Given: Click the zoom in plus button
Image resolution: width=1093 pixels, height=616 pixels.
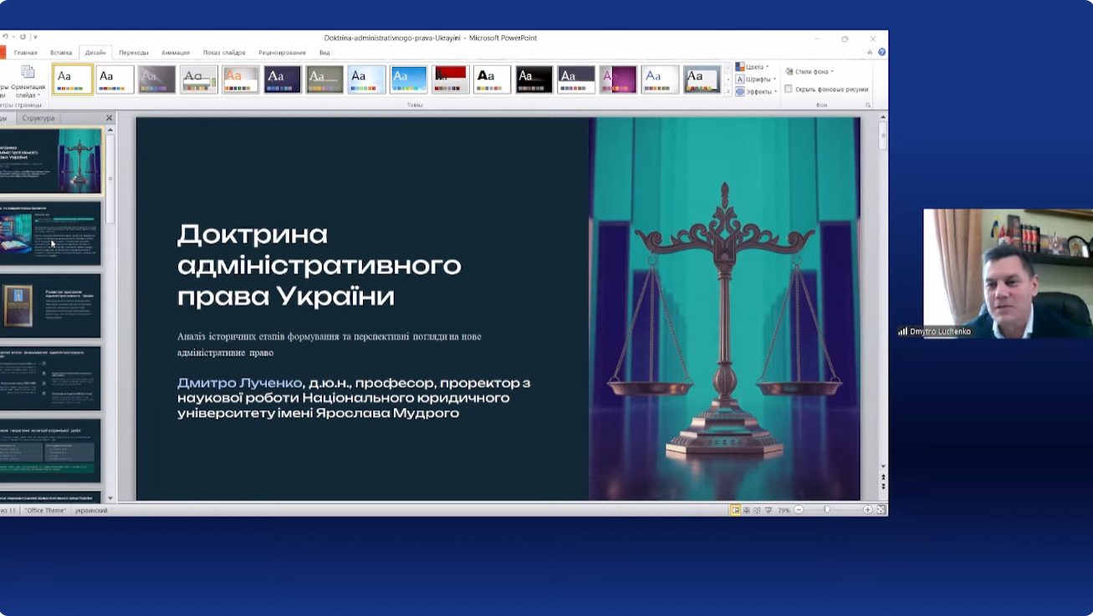Looking at the screenshot, I should 867,510.
